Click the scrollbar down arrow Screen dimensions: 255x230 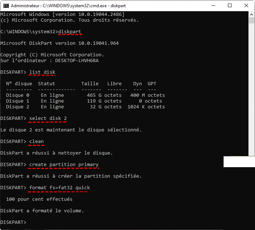click(x=252, y=227)
